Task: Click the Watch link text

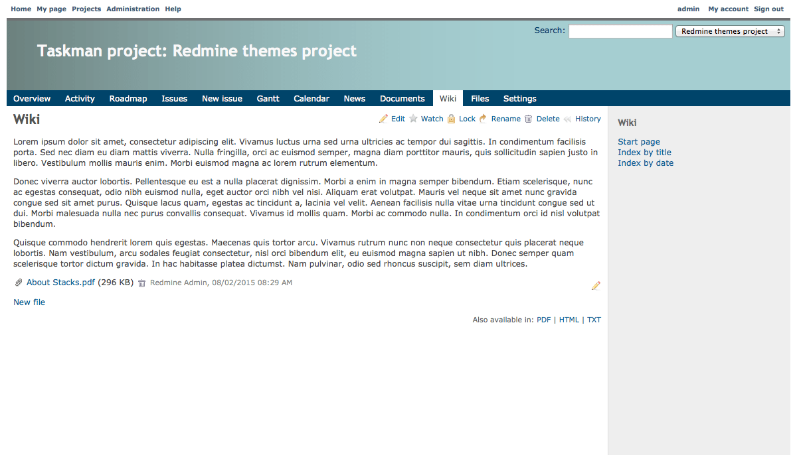Action: [x=432, y=119]
